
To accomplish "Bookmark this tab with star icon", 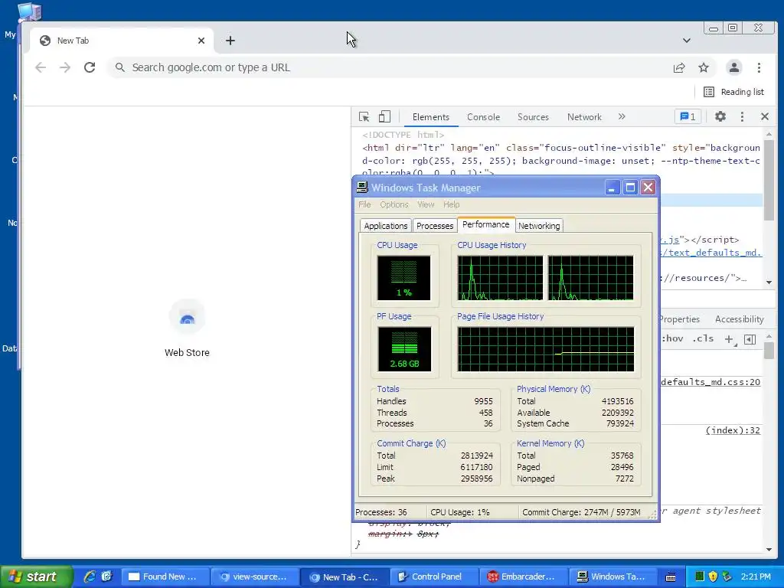I will [x=704, y=67].
